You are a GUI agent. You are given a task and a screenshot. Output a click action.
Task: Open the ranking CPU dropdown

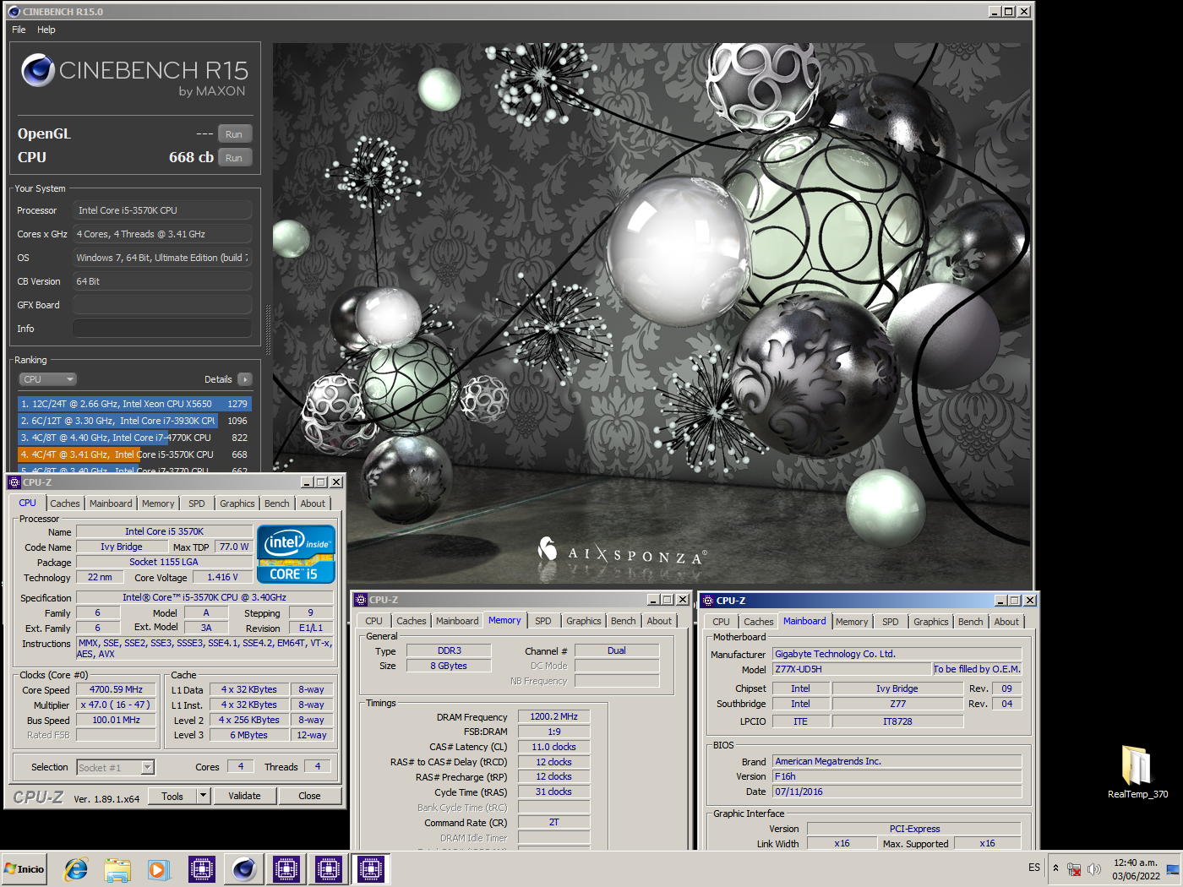tap(47, 379)
